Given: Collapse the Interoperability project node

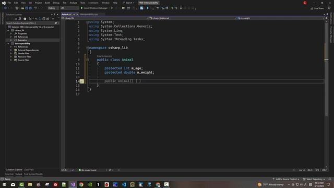Looking at the screenshot, I should [8, 43].
